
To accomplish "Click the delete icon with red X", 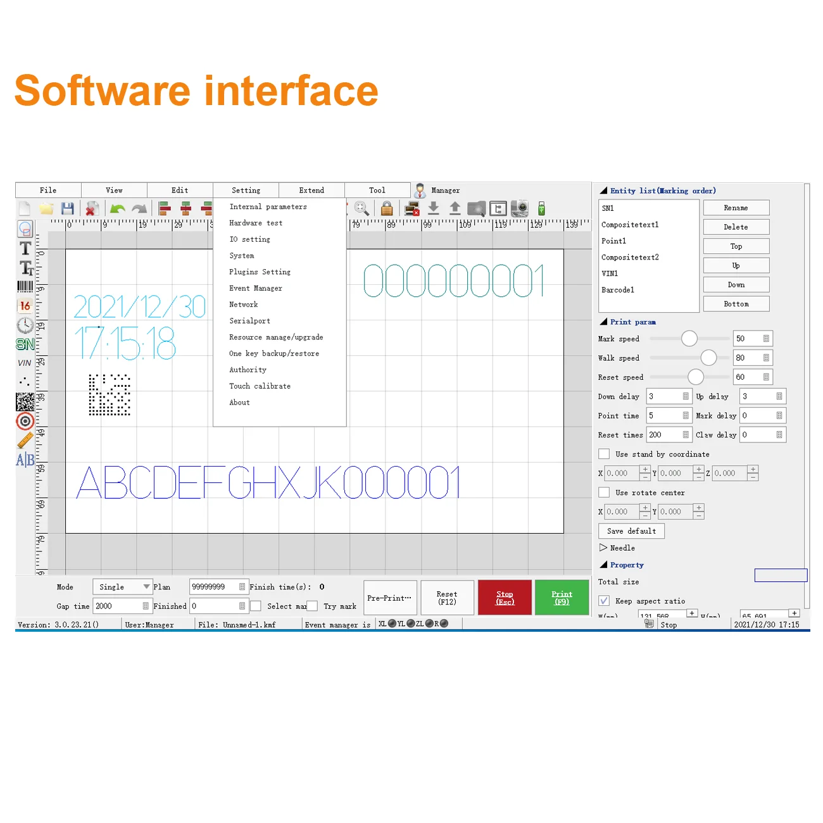I will click(x=92, y=208).
